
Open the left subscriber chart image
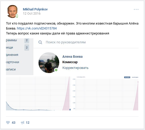pos(38,93)
